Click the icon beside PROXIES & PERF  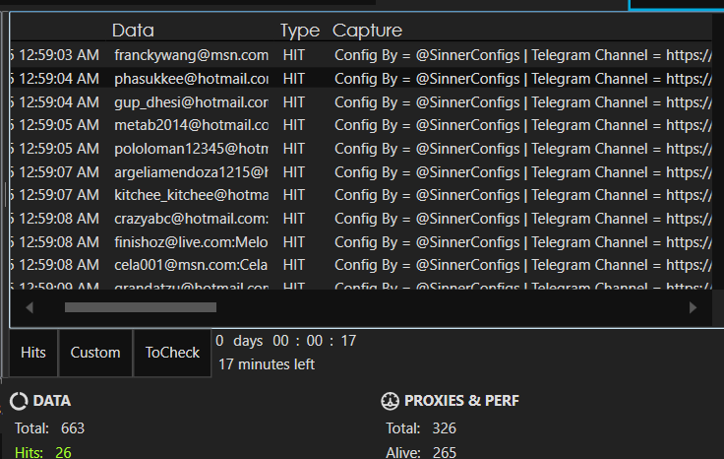pyautogui.click(x=389, y=401)
